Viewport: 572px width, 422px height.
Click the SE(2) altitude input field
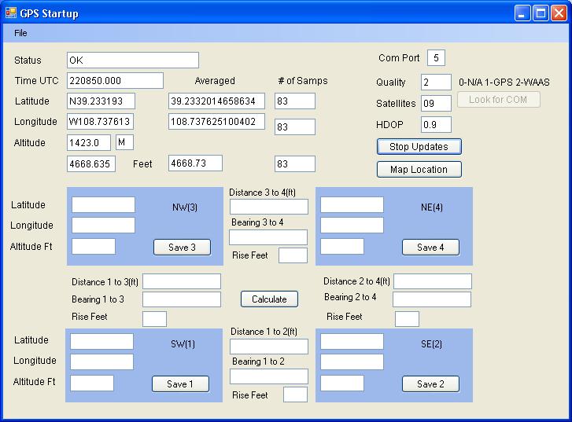click(x=341, y=383)
